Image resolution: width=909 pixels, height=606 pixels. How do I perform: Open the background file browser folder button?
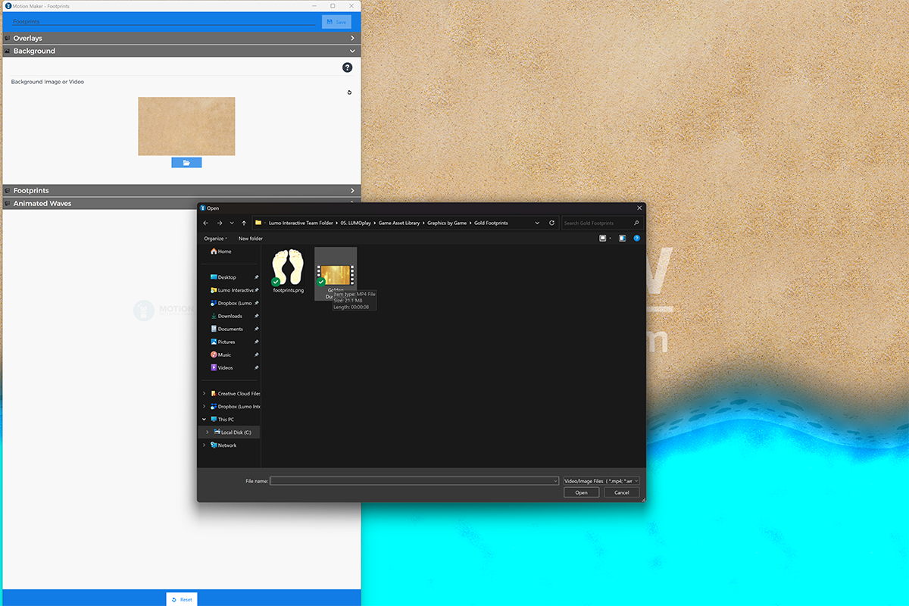point(186,162)
